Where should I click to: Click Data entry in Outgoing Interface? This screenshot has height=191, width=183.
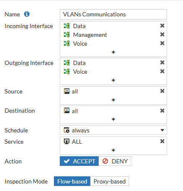(79, 63)
